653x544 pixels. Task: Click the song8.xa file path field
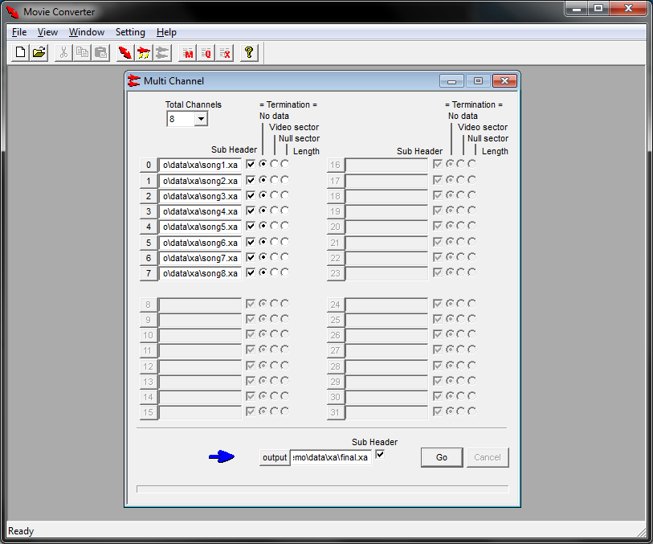200,273
